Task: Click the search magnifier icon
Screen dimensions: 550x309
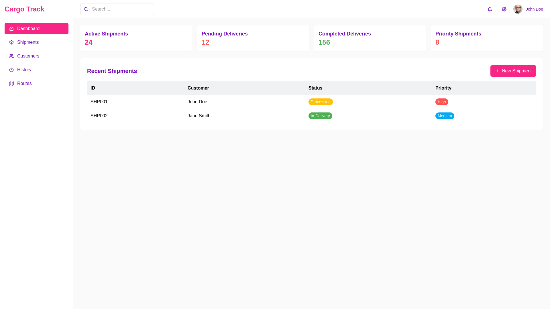Action: point(86,9)
